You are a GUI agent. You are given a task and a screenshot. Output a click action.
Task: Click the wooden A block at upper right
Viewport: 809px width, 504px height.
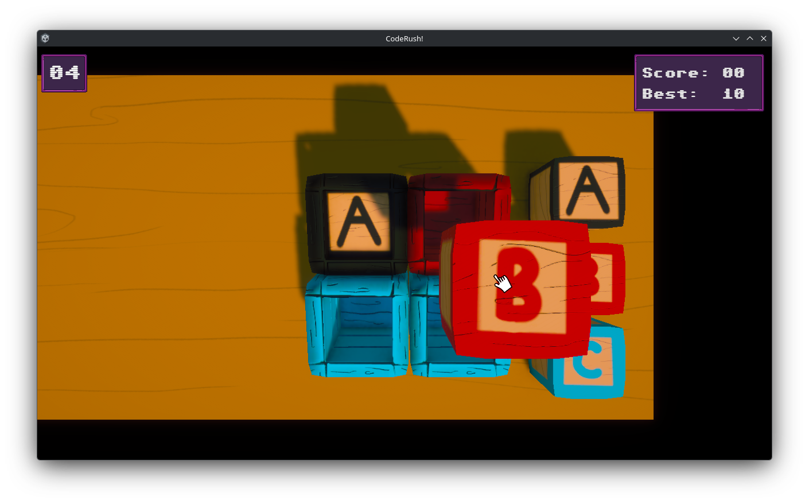577,192
